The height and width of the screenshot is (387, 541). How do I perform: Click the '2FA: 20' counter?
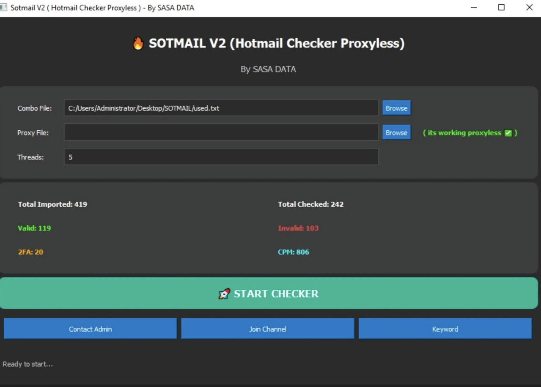tap(30, 252)
